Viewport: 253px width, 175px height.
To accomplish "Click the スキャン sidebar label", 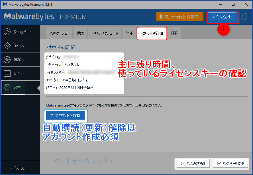I will coord(19,46).
